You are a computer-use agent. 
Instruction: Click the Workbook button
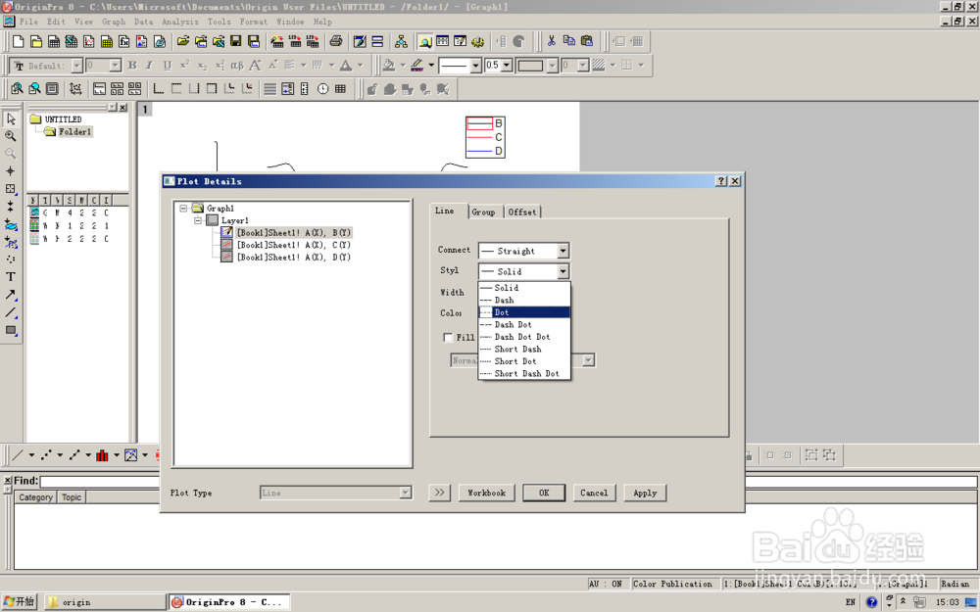[x=487, y=493]
